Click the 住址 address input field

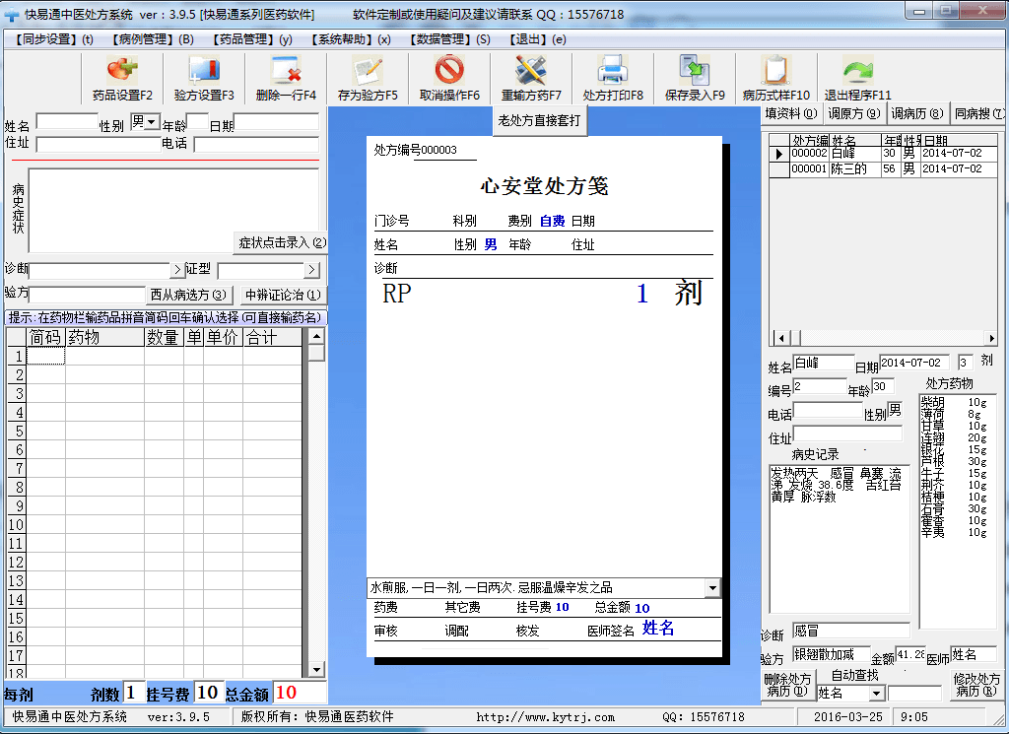point(99,145)
